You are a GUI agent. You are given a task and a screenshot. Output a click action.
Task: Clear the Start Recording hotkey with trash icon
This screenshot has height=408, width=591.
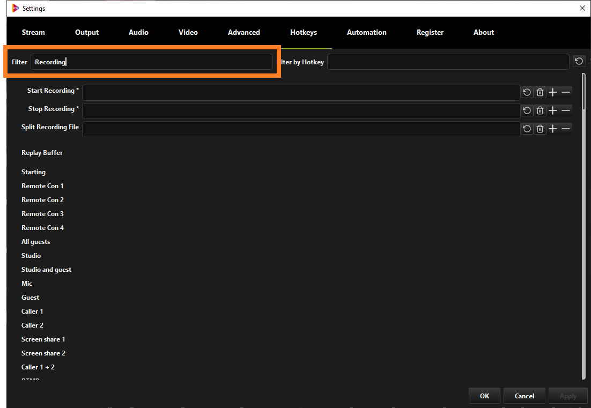(540, 92)
